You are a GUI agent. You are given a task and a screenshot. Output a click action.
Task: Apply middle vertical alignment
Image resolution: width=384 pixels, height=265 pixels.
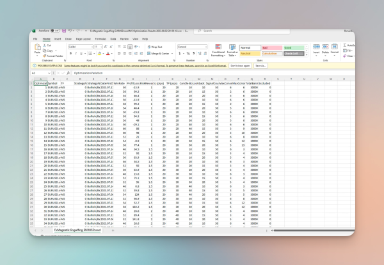(x=125, y=47)
